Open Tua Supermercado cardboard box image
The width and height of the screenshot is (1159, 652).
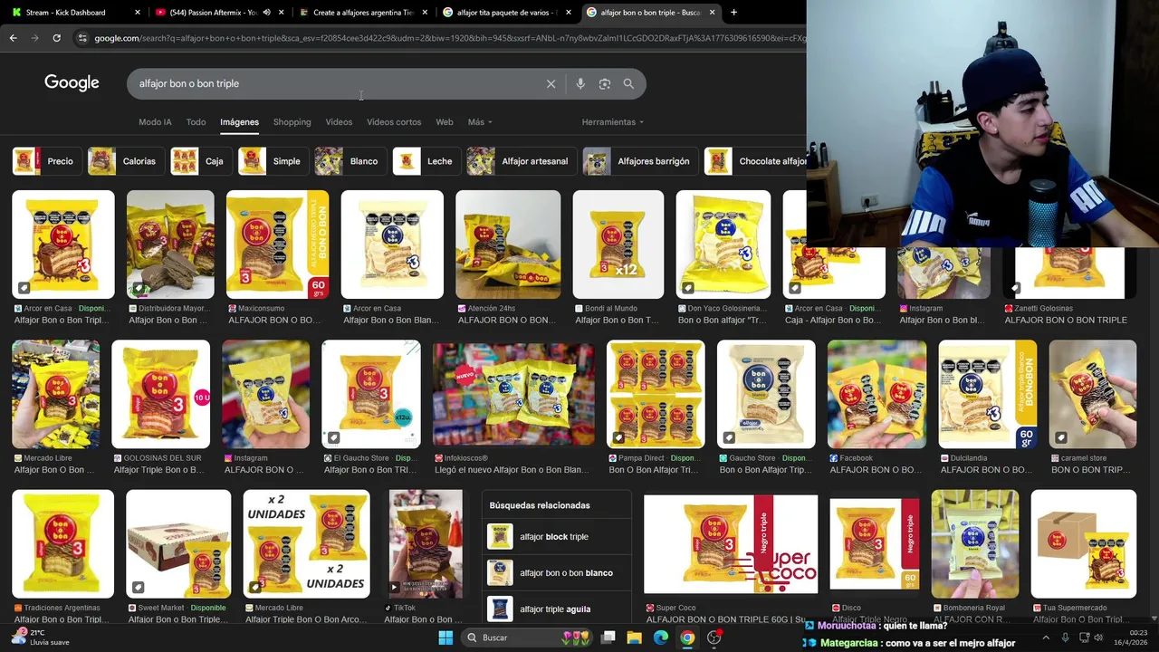pos(1083,544)
